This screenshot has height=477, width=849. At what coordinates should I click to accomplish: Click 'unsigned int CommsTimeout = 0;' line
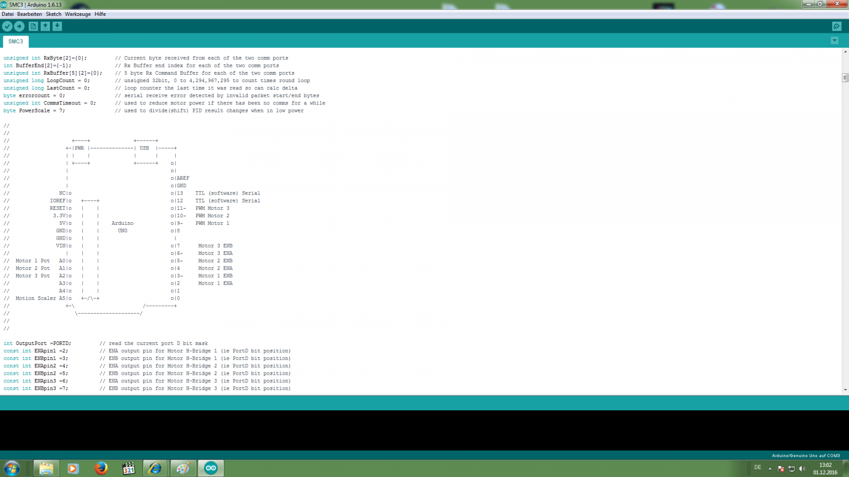tap(49, 103)
